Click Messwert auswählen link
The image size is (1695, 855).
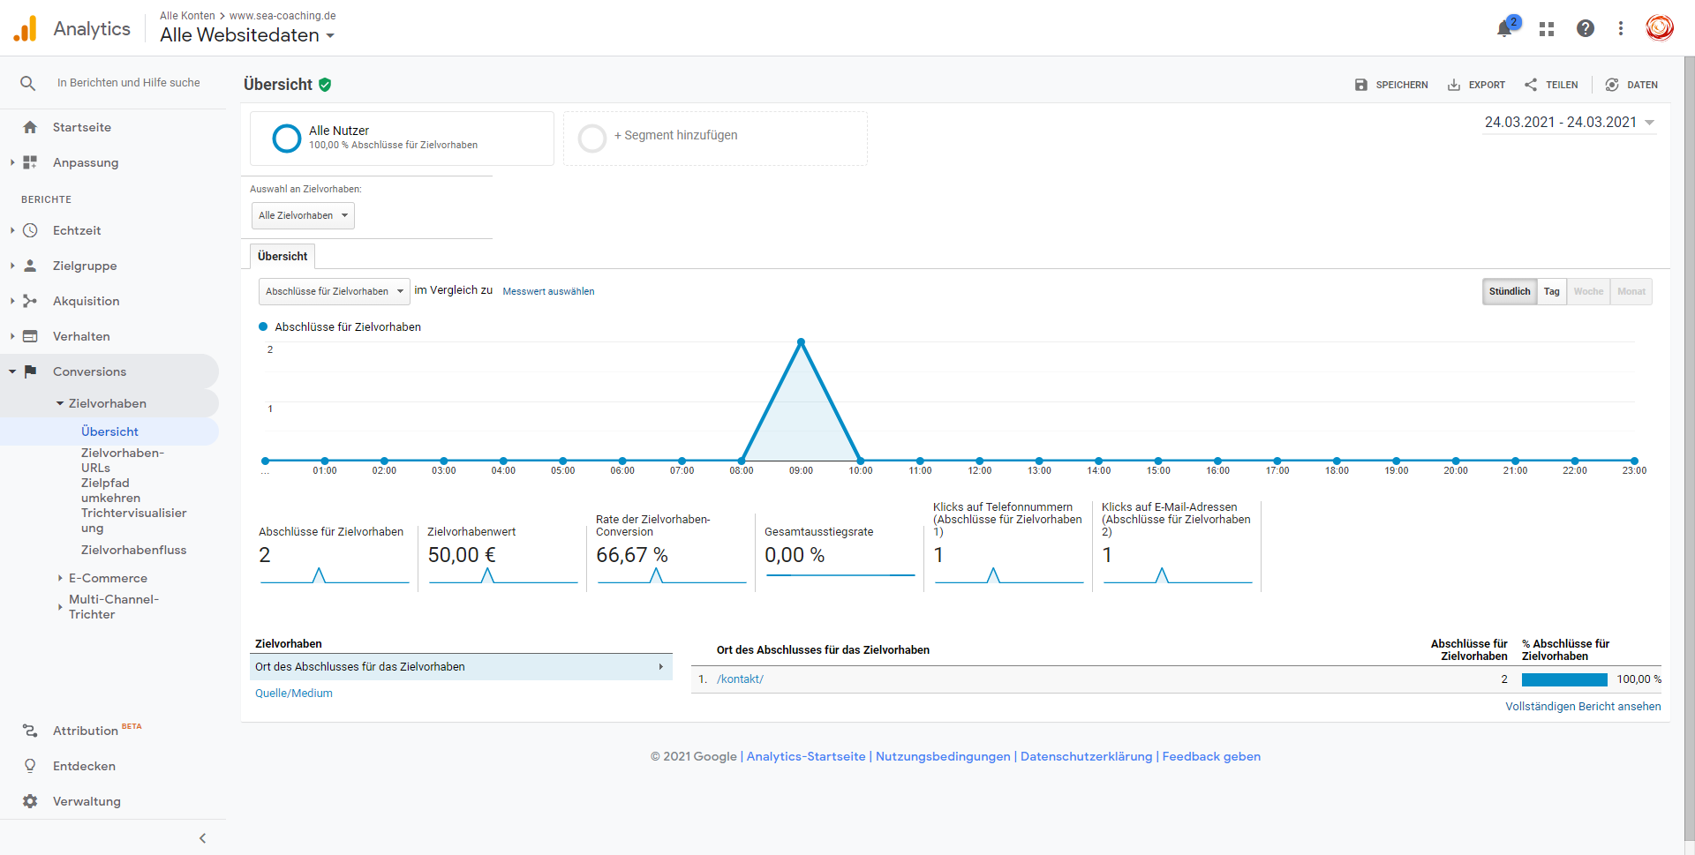[548, 291]
